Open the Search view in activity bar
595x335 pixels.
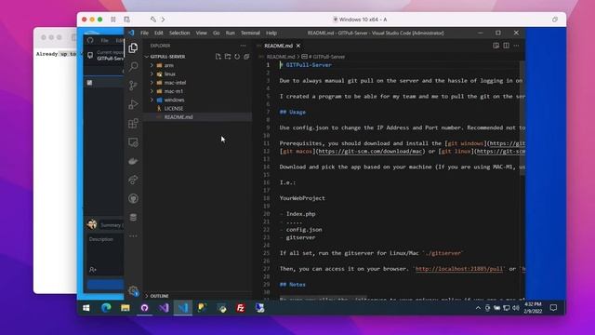pyautogui.click(x=133, y=66)
